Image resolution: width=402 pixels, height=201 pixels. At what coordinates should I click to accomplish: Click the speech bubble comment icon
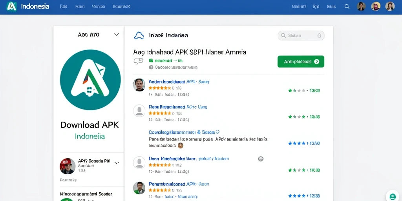(x=139, y=61)
